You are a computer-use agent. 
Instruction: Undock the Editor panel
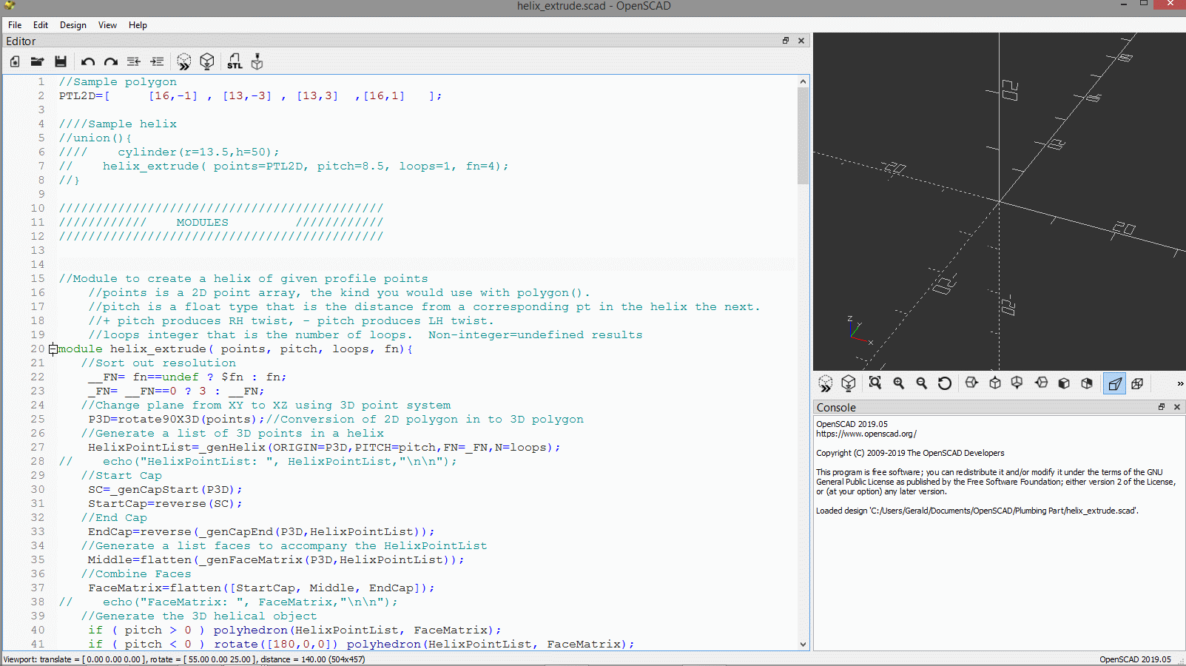(786, 41)
